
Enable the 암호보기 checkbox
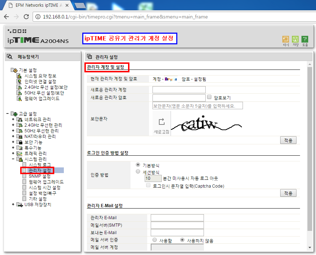(x=209, y=97)
